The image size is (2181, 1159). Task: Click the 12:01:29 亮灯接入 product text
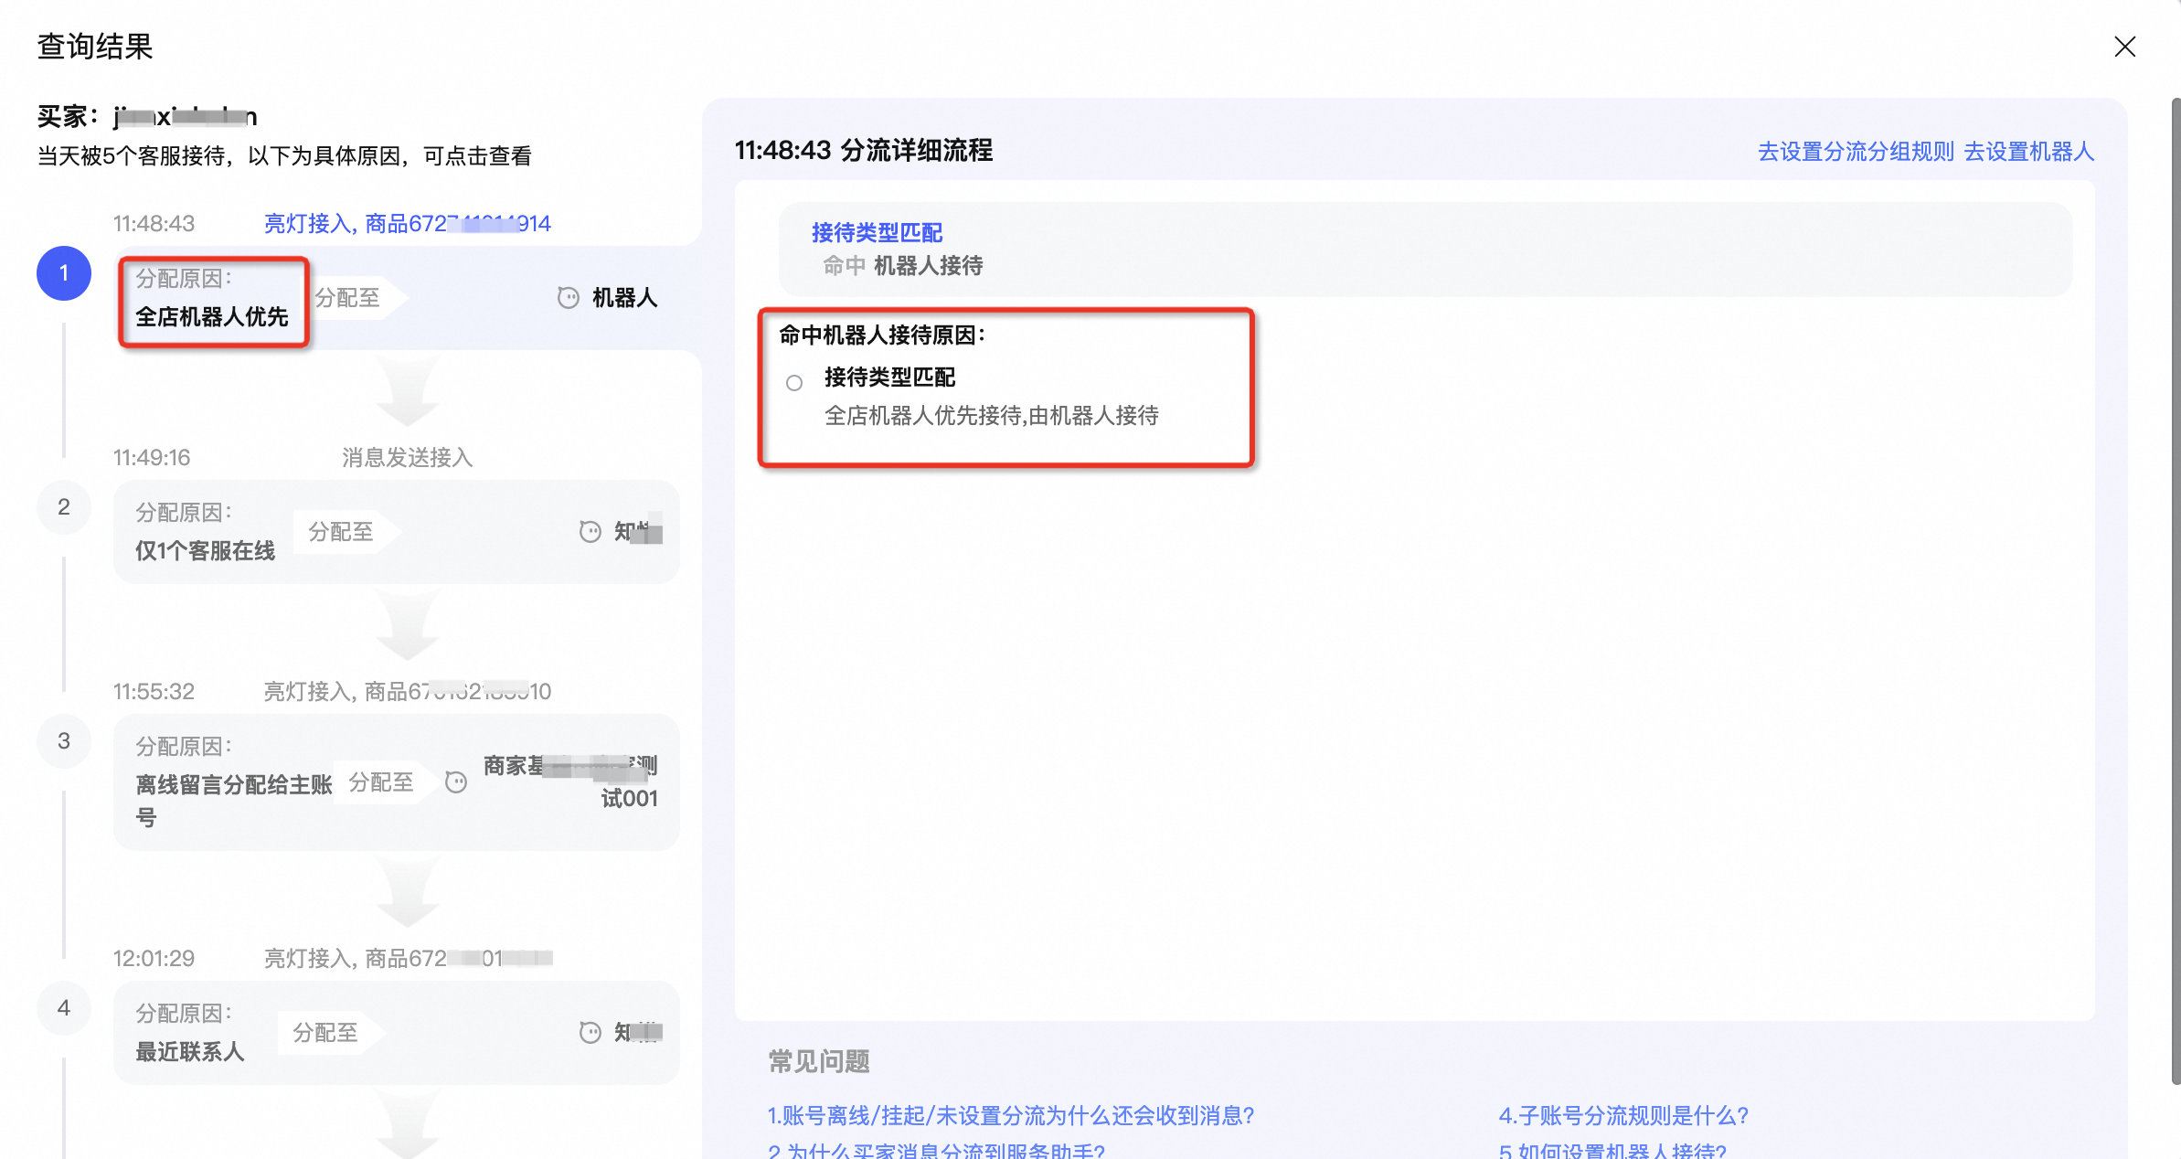pyautogui.click(x=408, y=958)
